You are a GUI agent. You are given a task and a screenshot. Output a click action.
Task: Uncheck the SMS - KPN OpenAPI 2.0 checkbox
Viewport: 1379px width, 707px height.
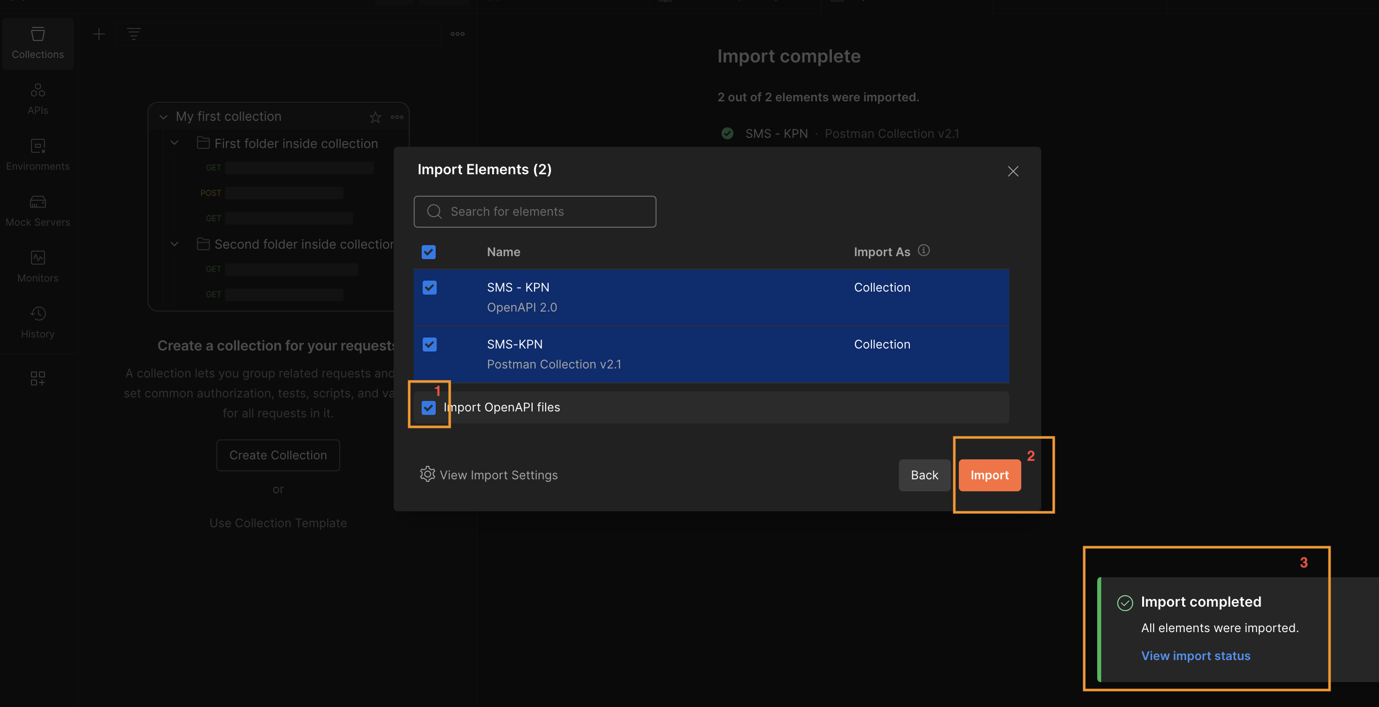tap(429, 288)
